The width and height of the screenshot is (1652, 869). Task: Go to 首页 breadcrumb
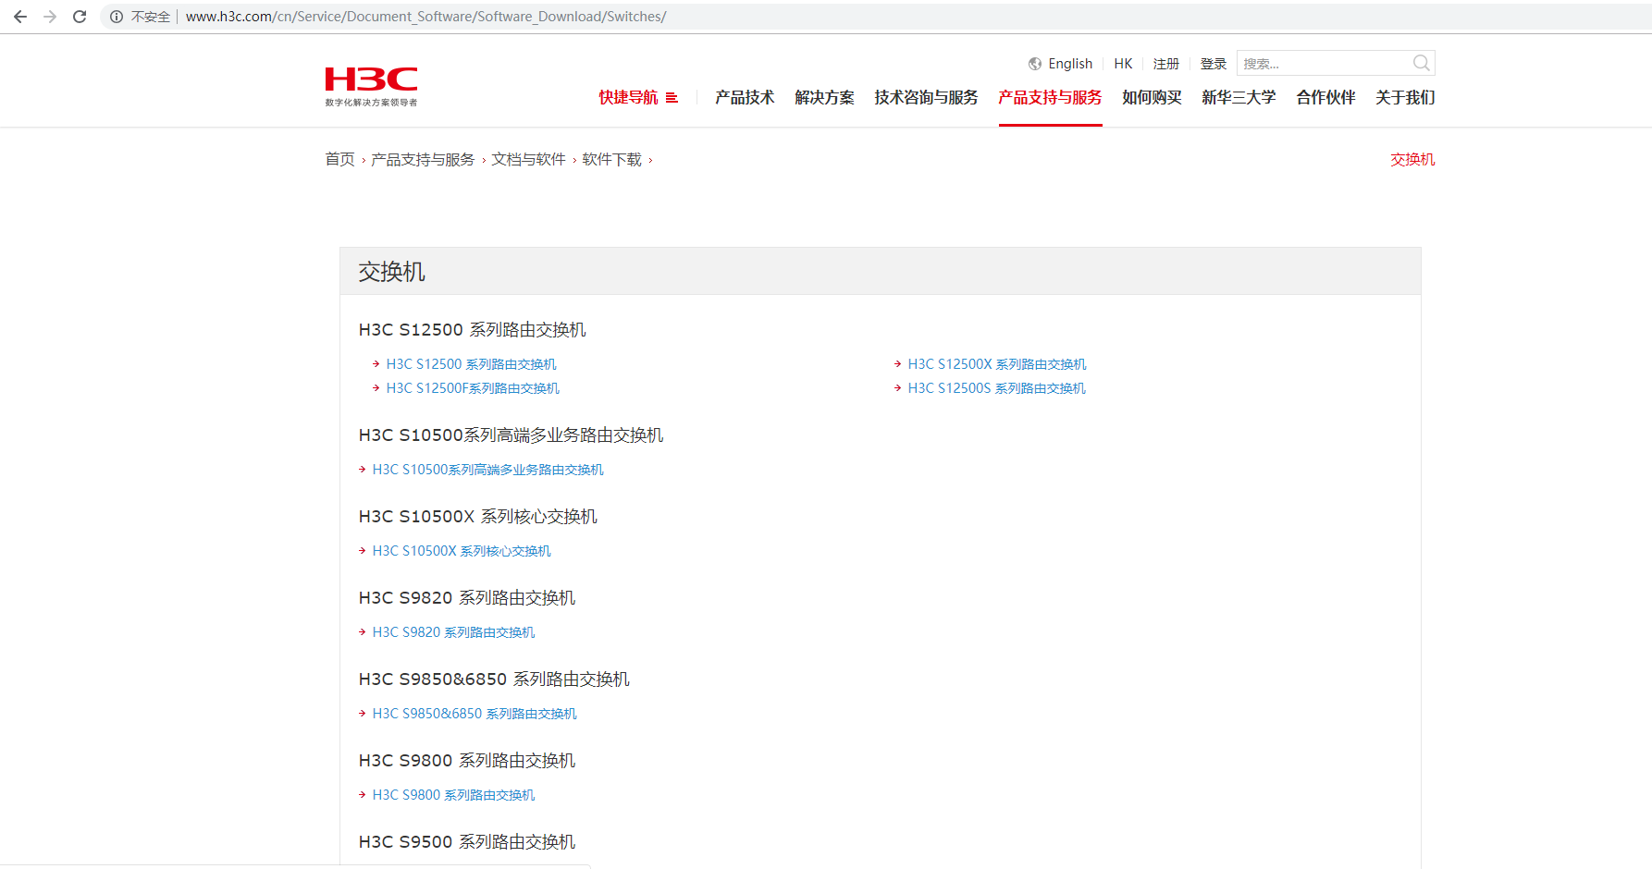339,159
